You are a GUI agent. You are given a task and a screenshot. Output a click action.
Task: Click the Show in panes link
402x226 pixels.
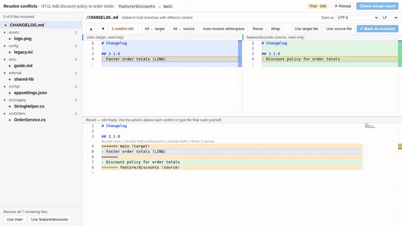203,141
